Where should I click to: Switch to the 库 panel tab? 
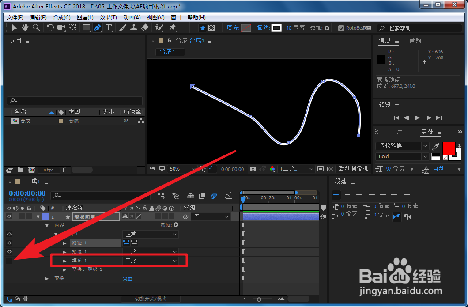(x=400, y=131)
